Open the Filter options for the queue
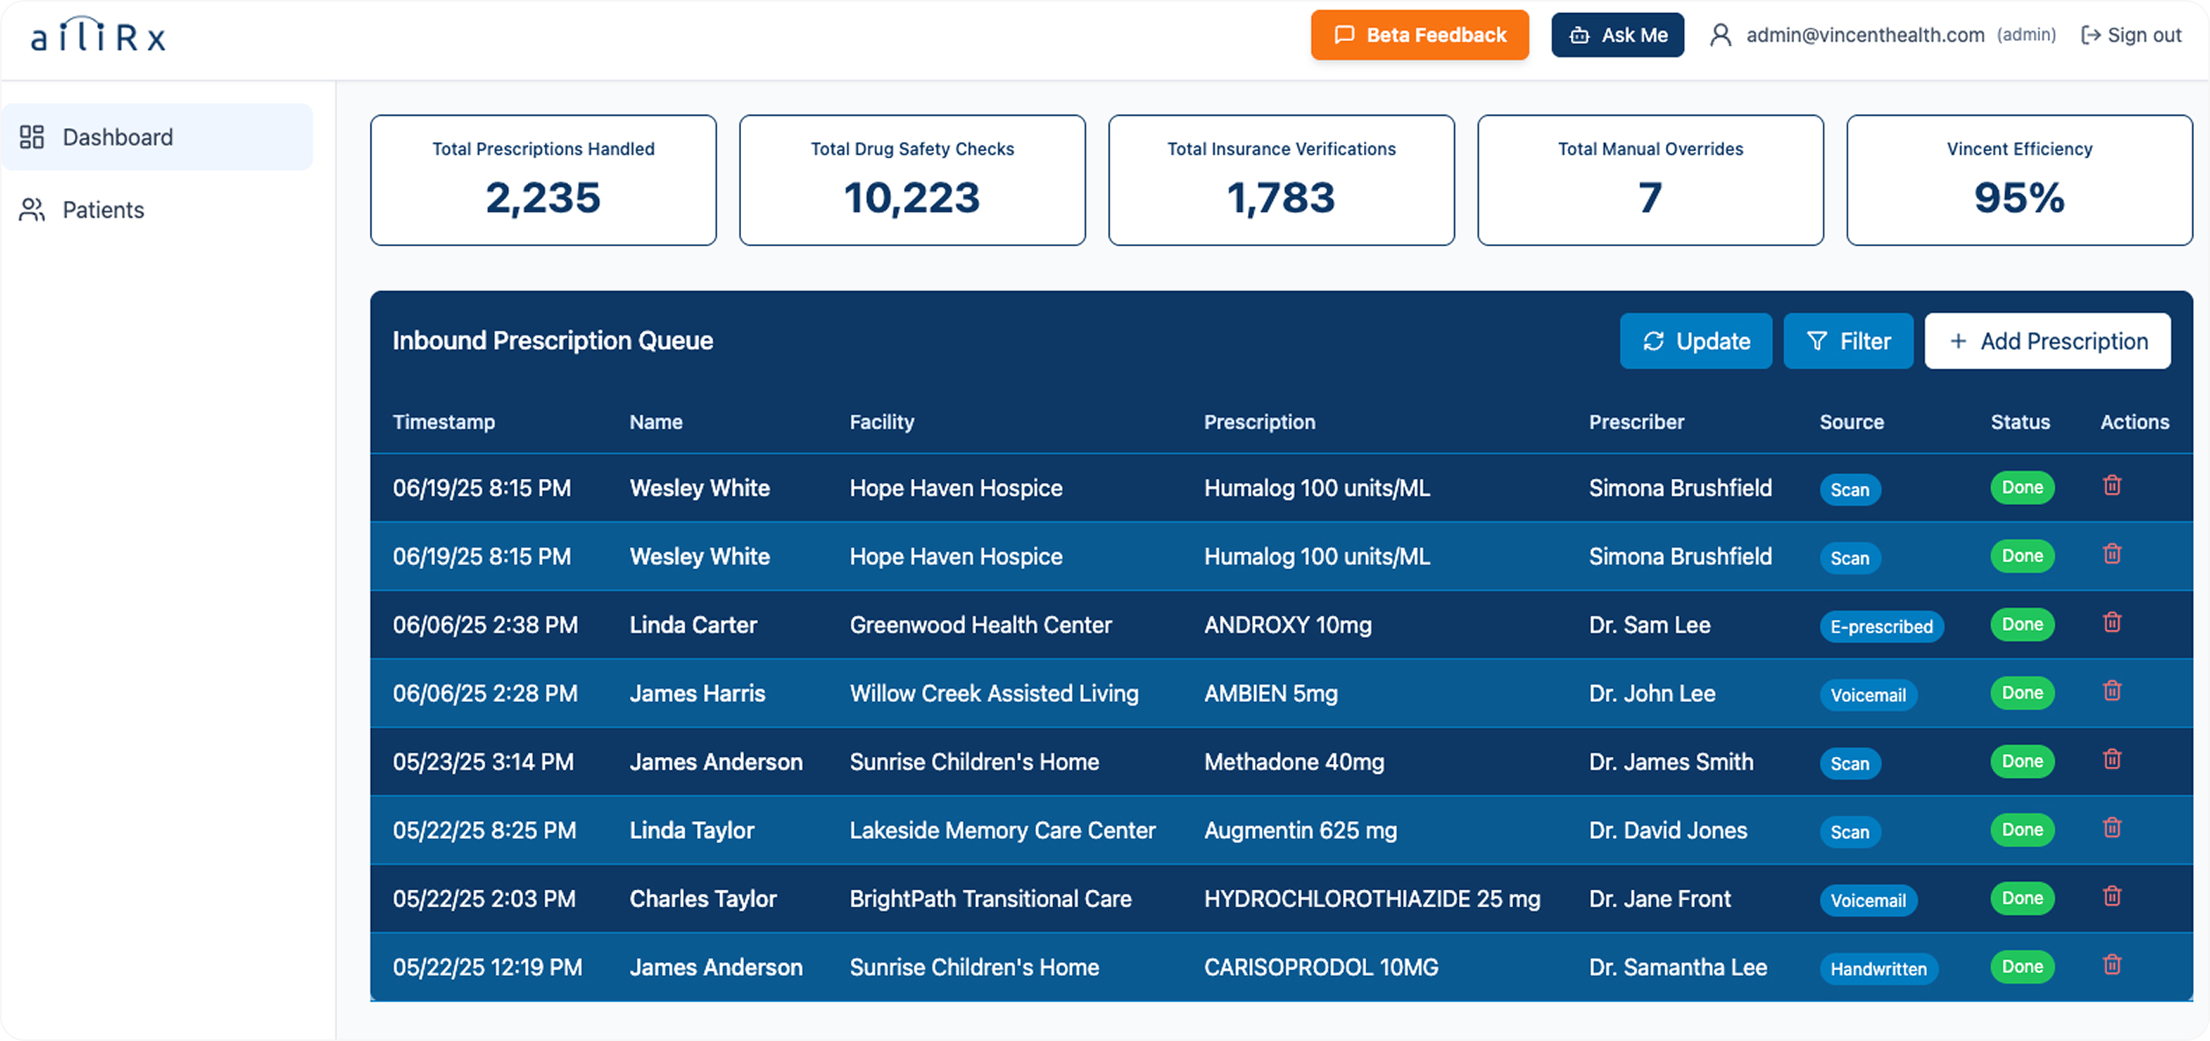The image size is (2210, 1041). click(1848, 341)
